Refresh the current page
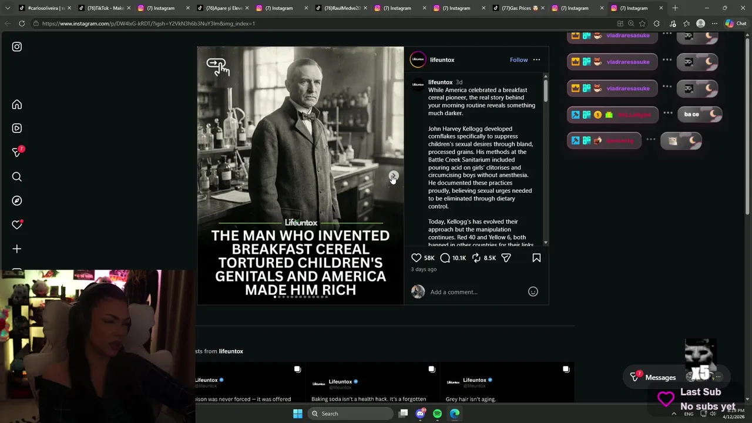Viewport: 752px width, 423px height. pos(22,23)
